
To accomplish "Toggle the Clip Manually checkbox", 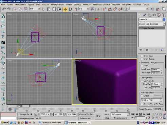I will pyautogui.click(x=142, y=81).
